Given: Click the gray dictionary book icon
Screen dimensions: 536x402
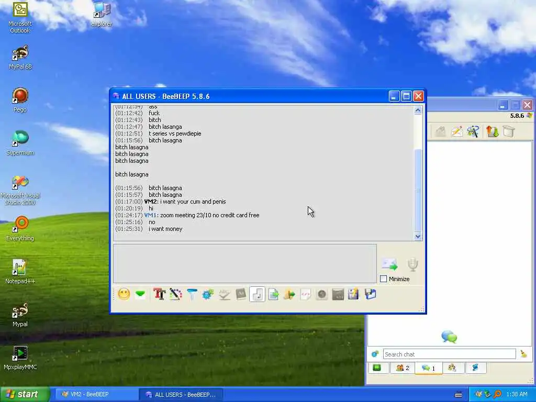Looking at the screenshot, I should 241,294.
